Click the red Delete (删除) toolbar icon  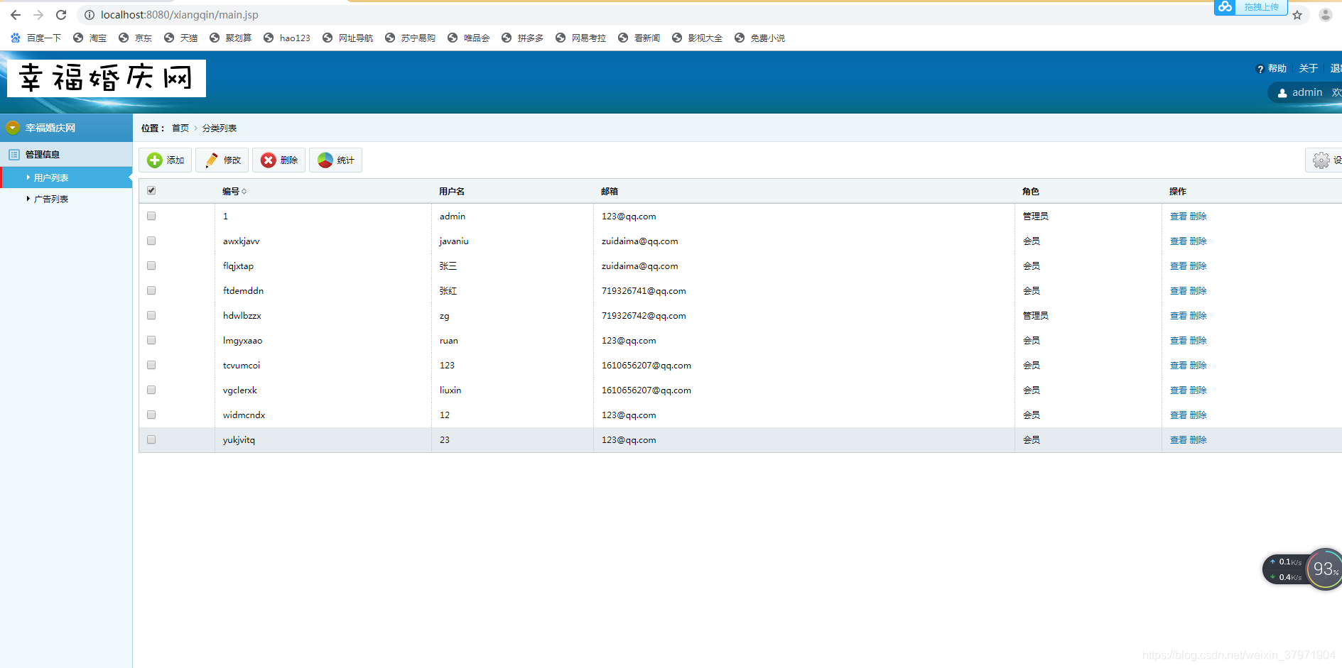269,160
